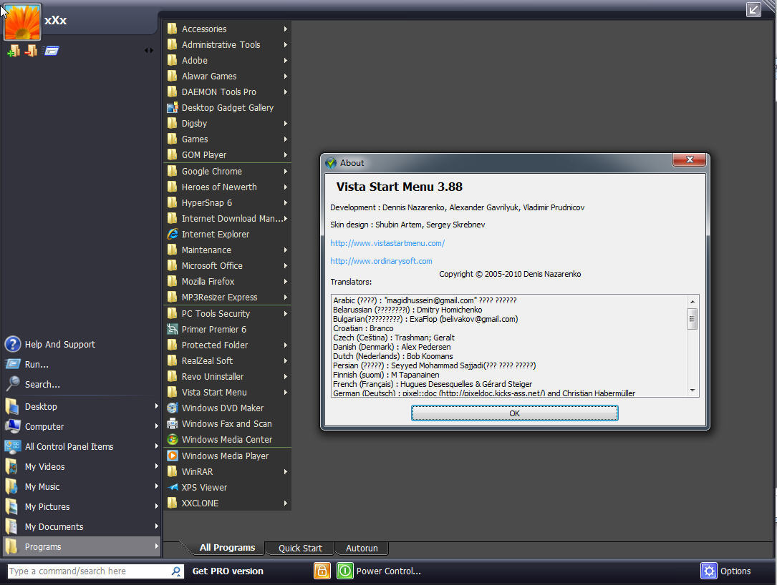Open Help And Support question mark icon
Image resolution: width=777 pixels, height=585 pixels.
pyautogui.click(x=13, y=344)
